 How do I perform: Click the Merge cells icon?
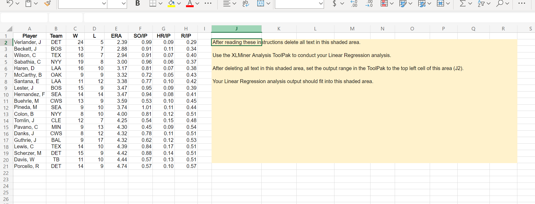click(x=261, y=3)
